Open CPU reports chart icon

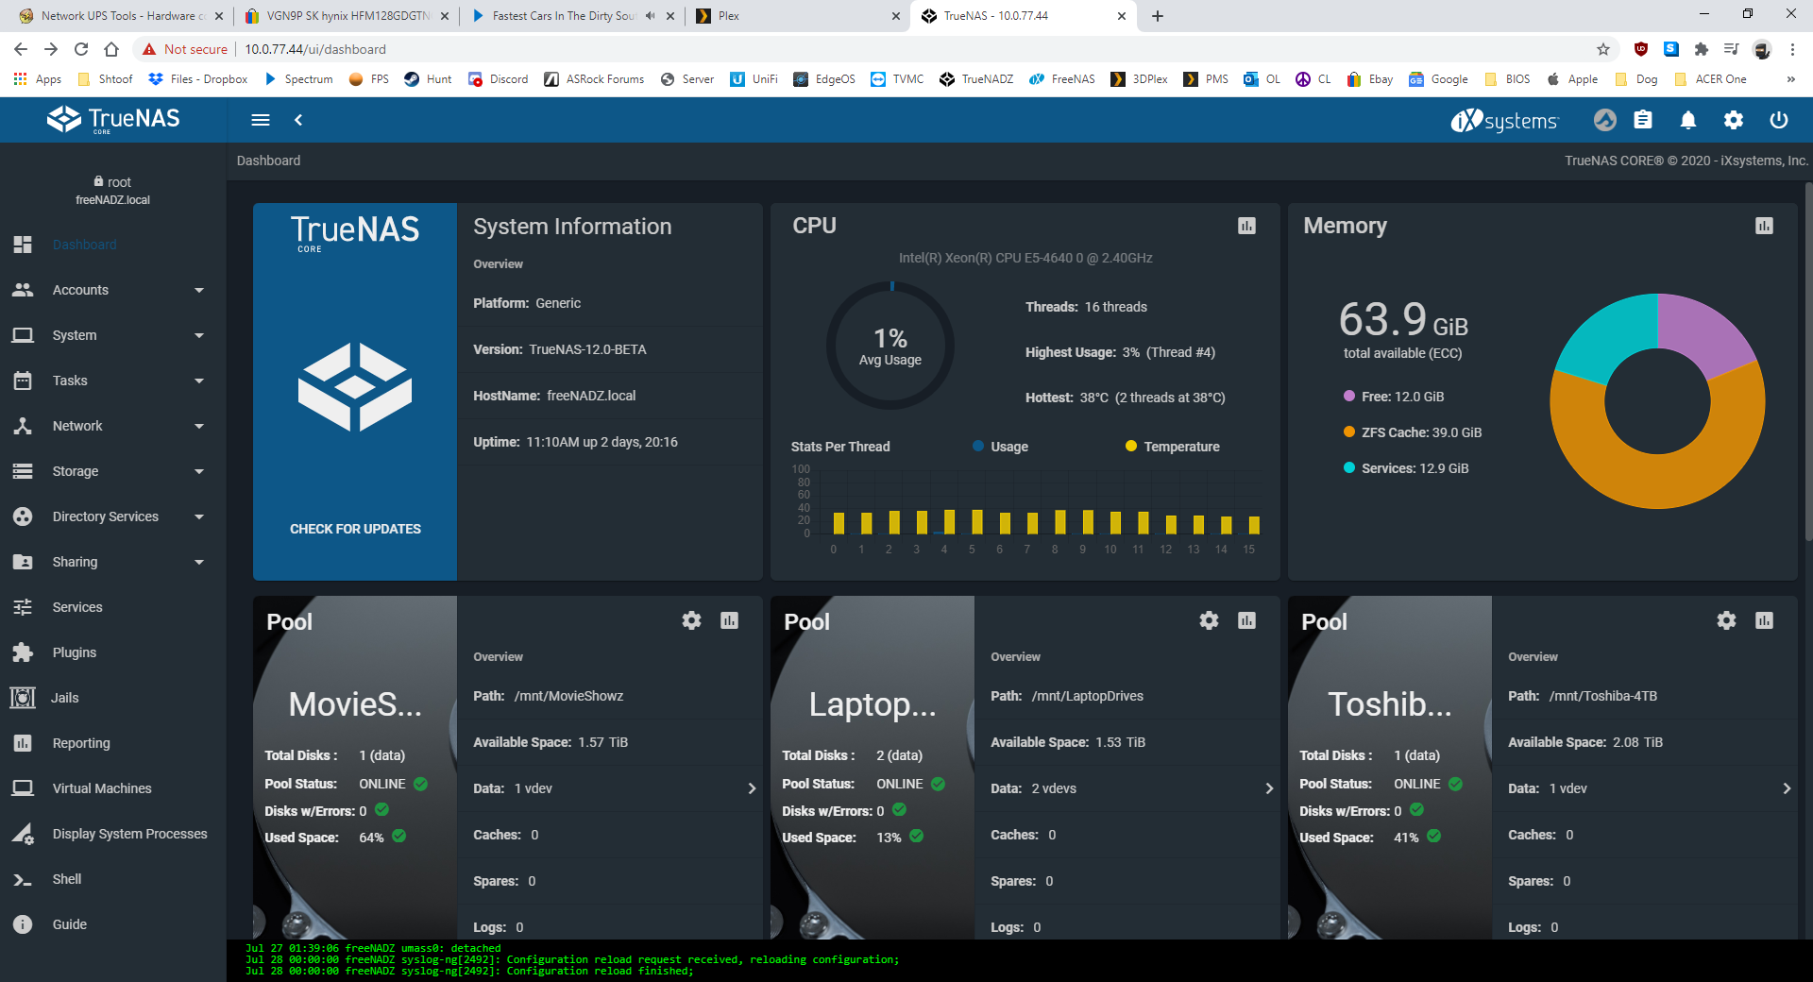1246,226
